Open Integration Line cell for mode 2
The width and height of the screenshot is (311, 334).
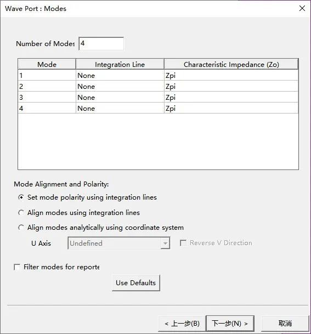pyautogui.click(x=120, y=86)
